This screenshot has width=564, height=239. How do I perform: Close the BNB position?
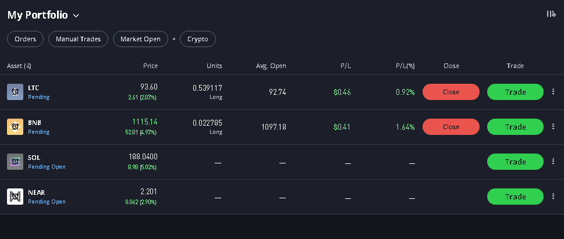pyautogui.click(x=451, y=127)
